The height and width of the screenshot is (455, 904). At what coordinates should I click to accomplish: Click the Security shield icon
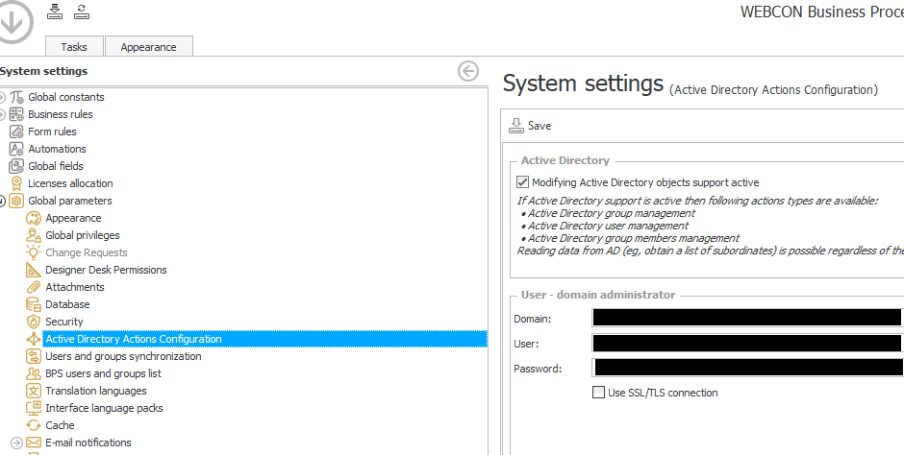tap(34, 322)
